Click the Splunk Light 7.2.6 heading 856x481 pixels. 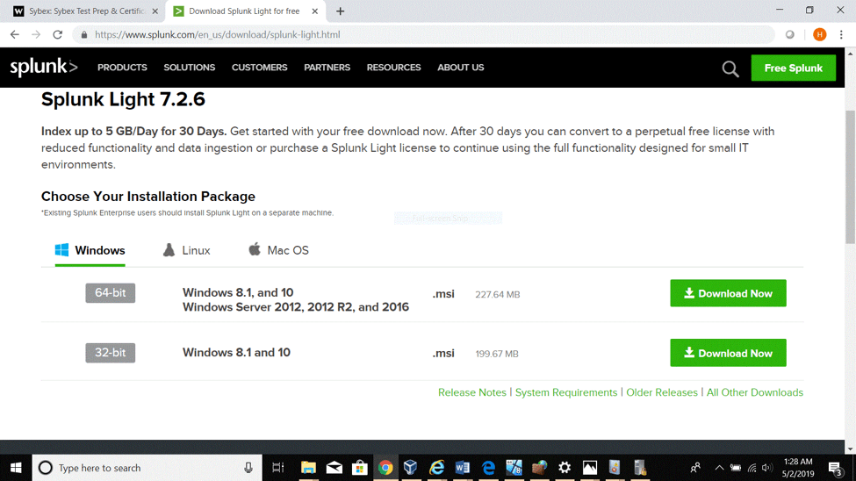tap(123, 99)
